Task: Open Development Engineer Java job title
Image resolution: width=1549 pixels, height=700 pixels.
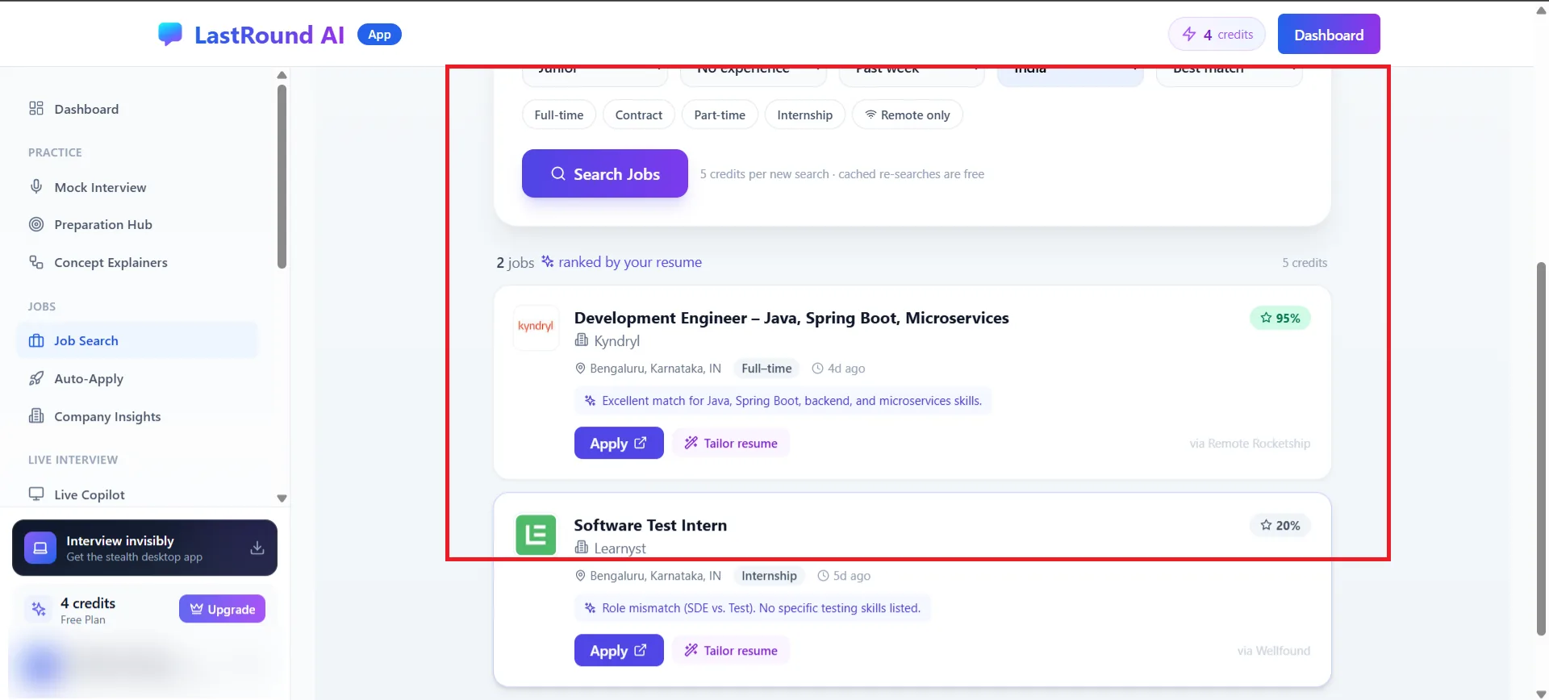Action: click(791, 318)
